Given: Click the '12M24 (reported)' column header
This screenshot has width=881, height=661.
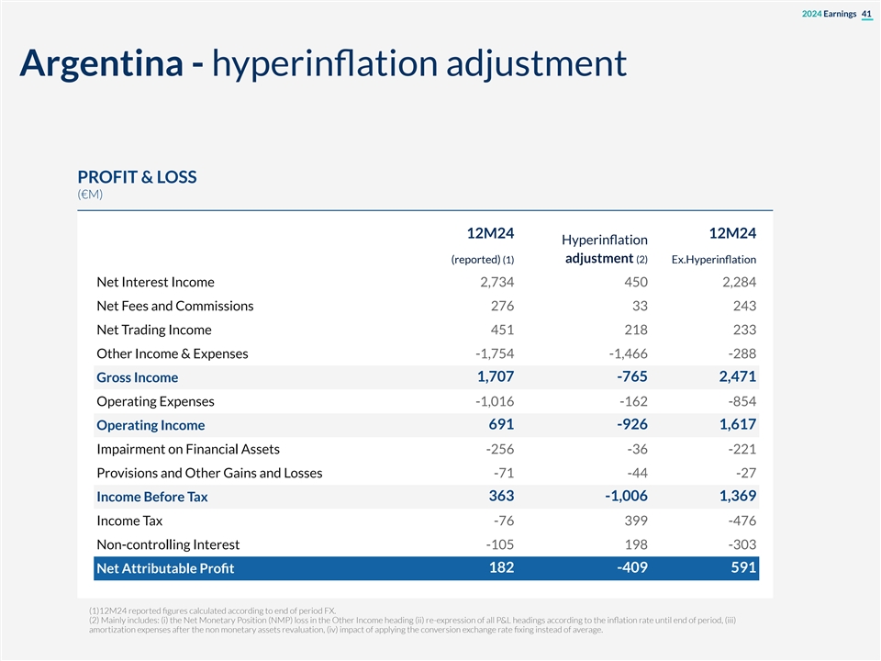Looking at the screenshot, I should point(483,246).
